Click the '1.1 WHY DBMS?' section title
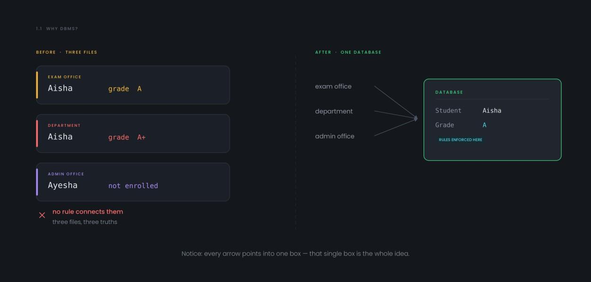This screenshot has height=282, width=591. click(x=57, y=29)
